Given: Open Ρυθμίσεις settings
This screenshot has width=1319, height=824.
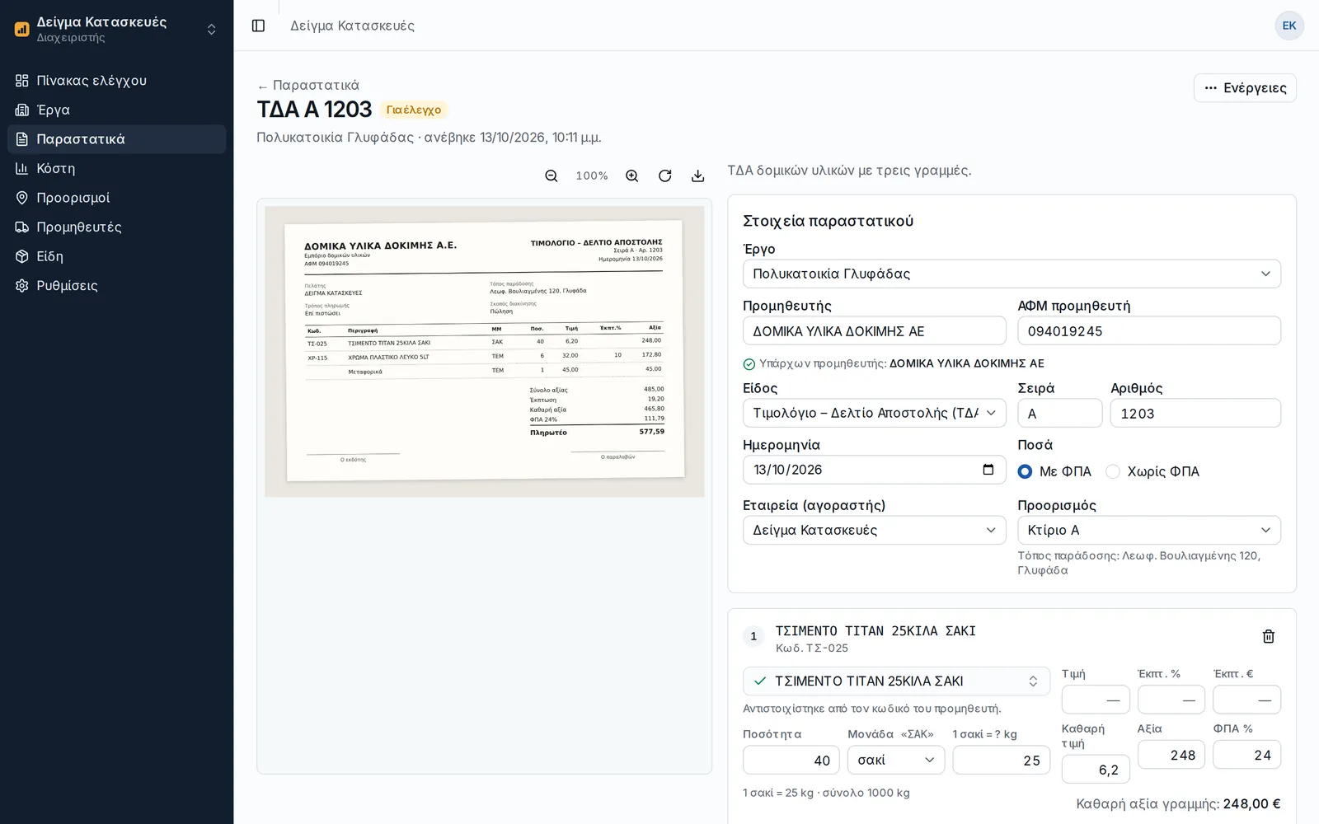Looking at the screenshot, I should (116, 285).
